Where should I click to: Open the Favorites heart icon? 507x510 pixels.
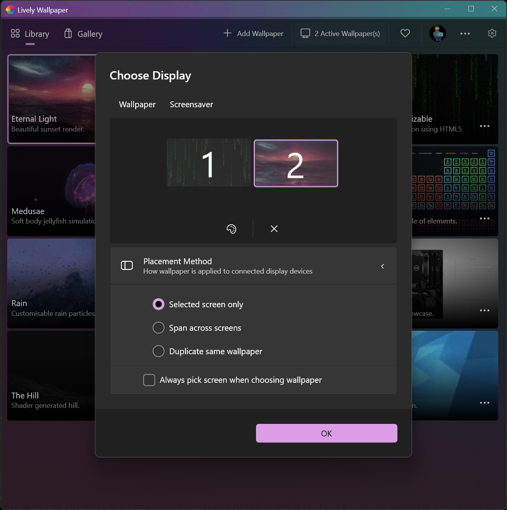(405, 33)
